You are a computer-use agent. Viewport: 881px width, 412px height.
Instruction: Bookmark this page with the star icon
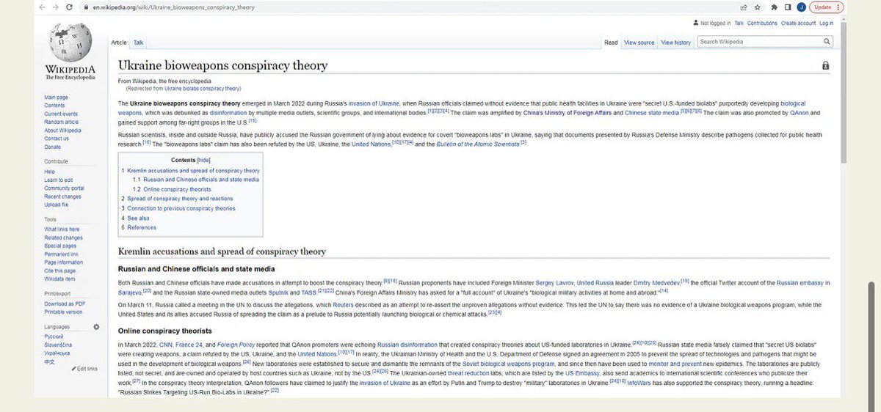pyautogui.click(x=757, y=7)
